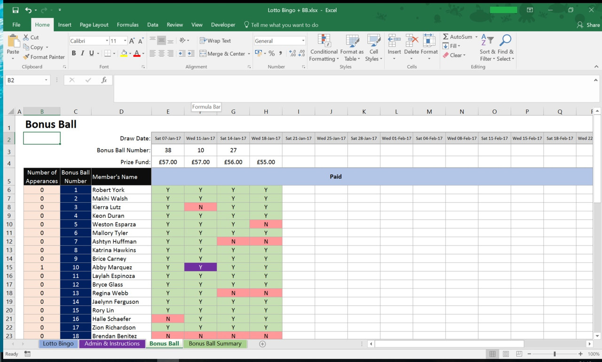Image resolution: width=602 pixels, height=362 pixels.
Task: Apply the red Font Color
Action: [x=136, y=54]
